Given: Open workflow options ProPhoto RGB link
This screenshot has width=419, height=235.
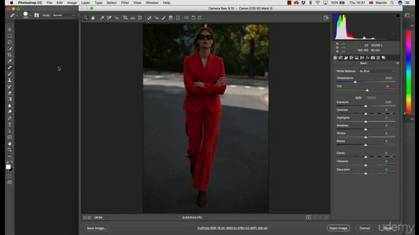Looking at the screenshot, I should pos(232,228).
